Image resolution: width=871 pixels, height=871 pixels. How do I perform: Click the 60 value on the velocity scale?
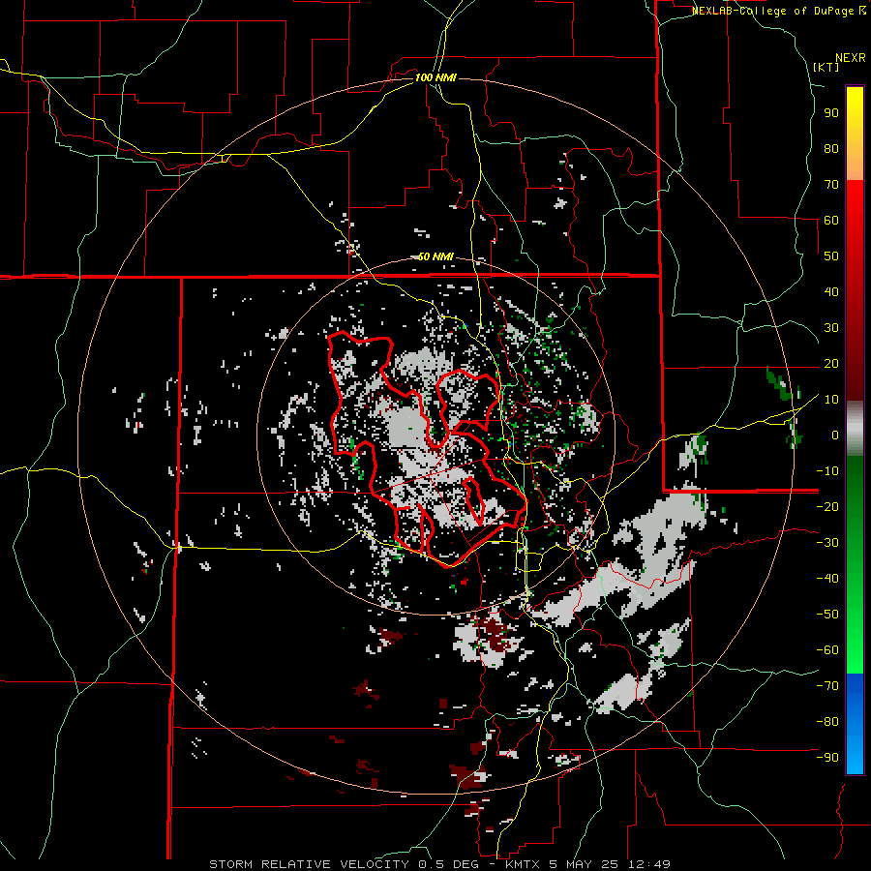(831, 220)
